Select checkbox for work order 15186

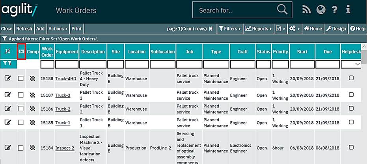(x=21, y=109)
